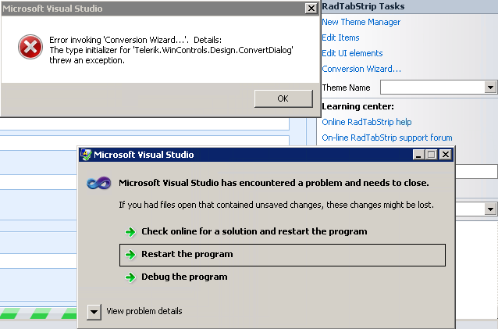
Task: Minimize the crash dialog window
Action: (x=418, y=155)
